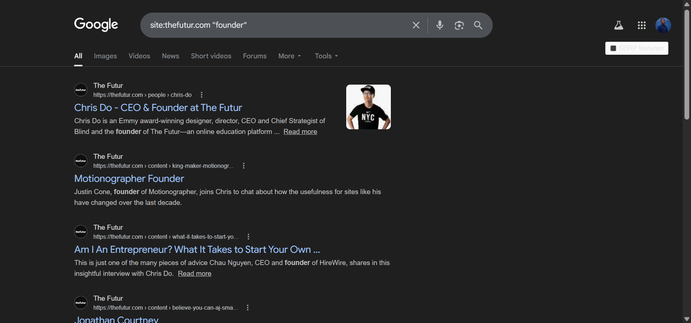Click scrollbar down arrow
691x323 pixels.
[687, 319]
